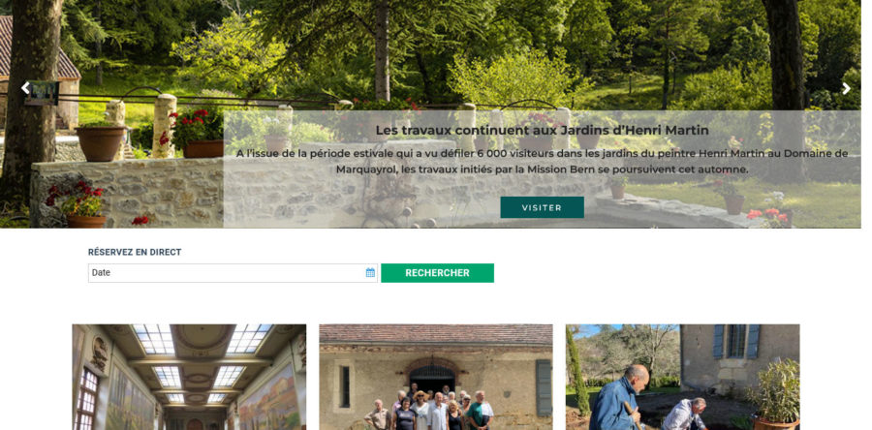Viewport: 872px width, 430px height.
Task: Open the group photo thumbnail
Action: click(436, 378)
